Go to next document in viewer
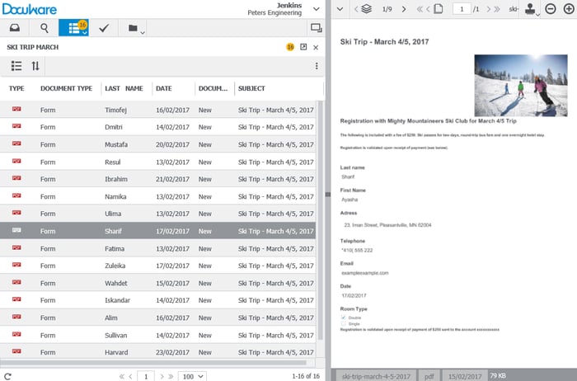The height and width of the screenshot is (381, 577). point(405,9)
